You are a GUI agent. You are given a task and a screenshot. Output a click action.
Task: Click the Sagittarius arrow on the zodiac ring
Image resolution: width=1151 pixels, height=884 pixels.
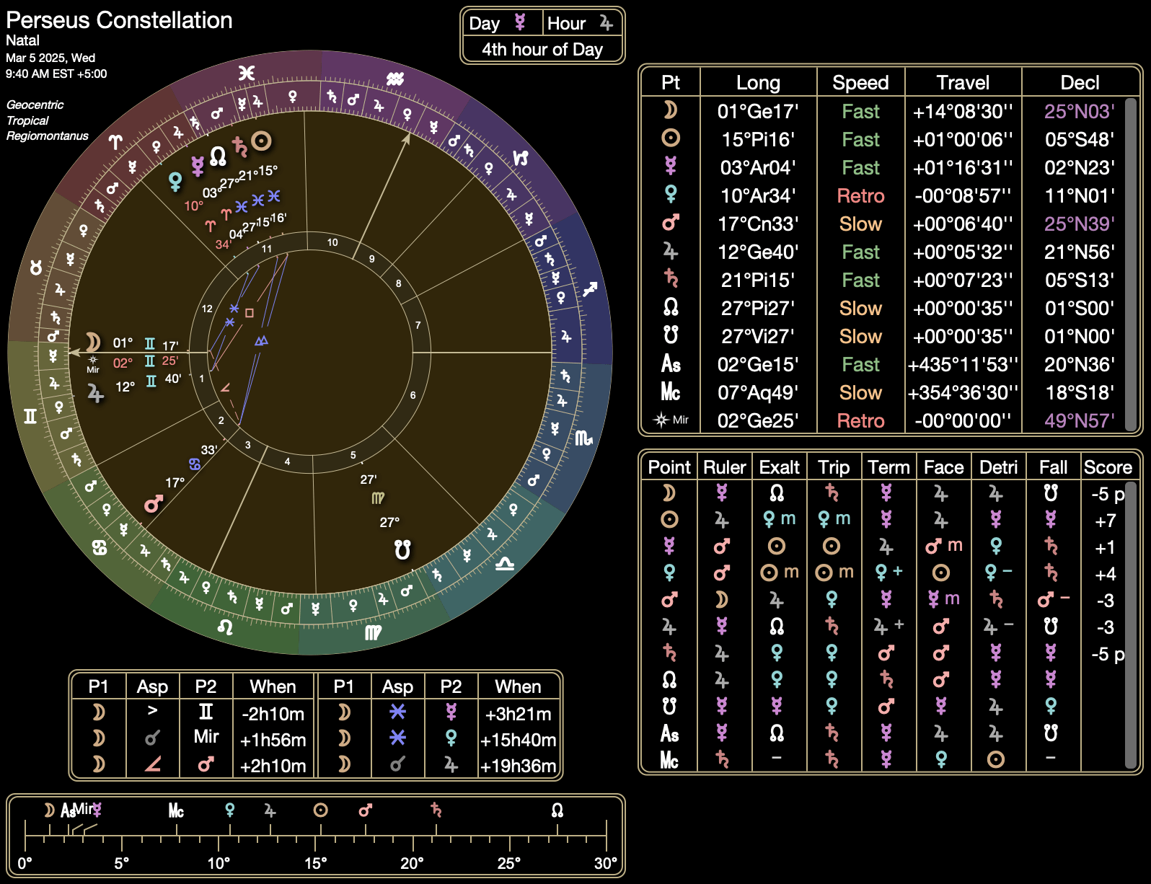590,289
